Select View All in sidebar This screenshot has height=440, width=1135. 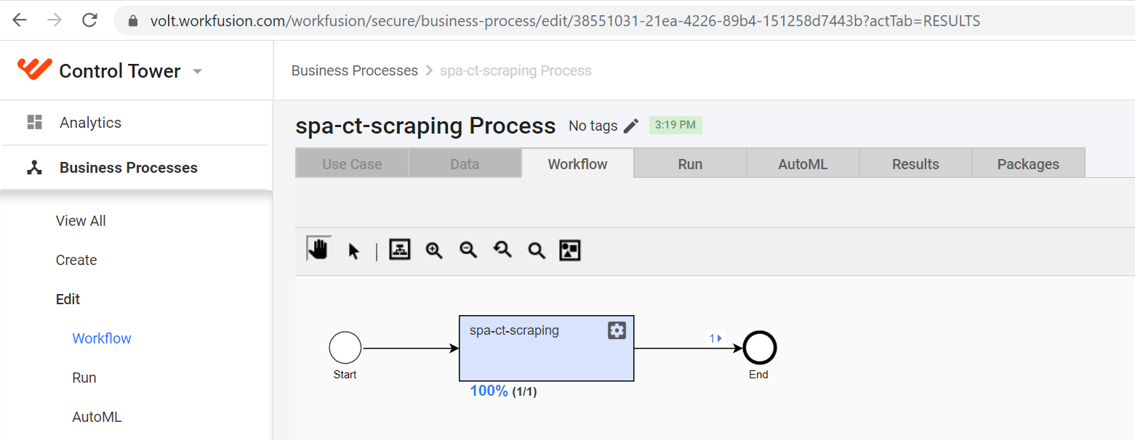(x=81, y=221)
